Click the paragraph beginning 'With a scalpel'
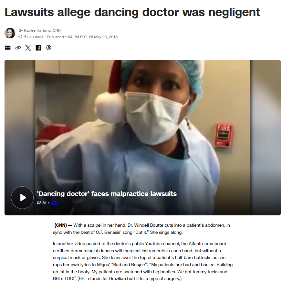This screenshot has height=282, width=282. coord(141,229)
